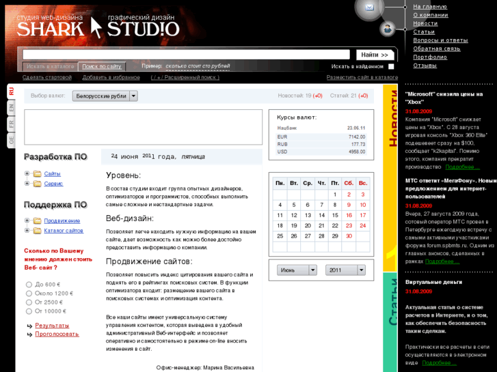The height and width of the screenshot is (372, 497).
Task: Click the Сервис folder icon
Action: coord(38,184)
